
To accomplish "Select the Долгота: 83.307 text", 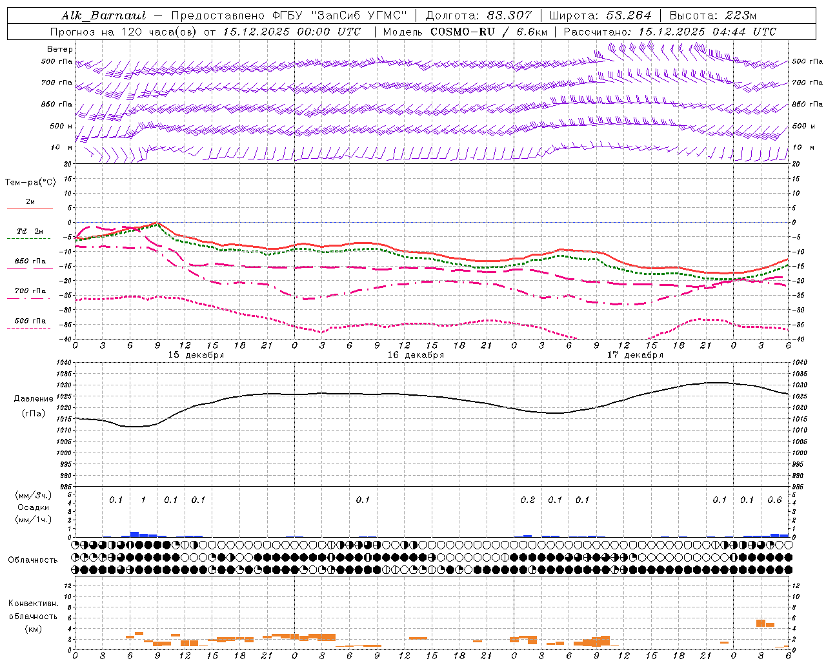I will [x=479, y=15].
